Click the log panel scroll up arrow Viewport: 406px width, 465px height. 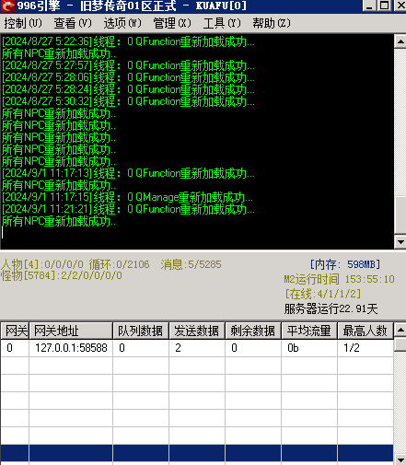(400, 41)
